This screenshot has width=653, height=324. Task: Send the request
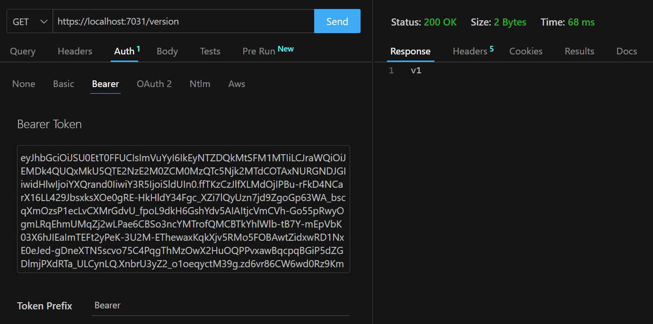click(337, 21)
